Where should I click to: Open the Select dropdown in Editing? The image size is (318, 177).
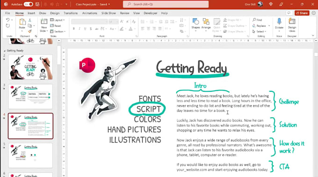(x=259, y=31)
